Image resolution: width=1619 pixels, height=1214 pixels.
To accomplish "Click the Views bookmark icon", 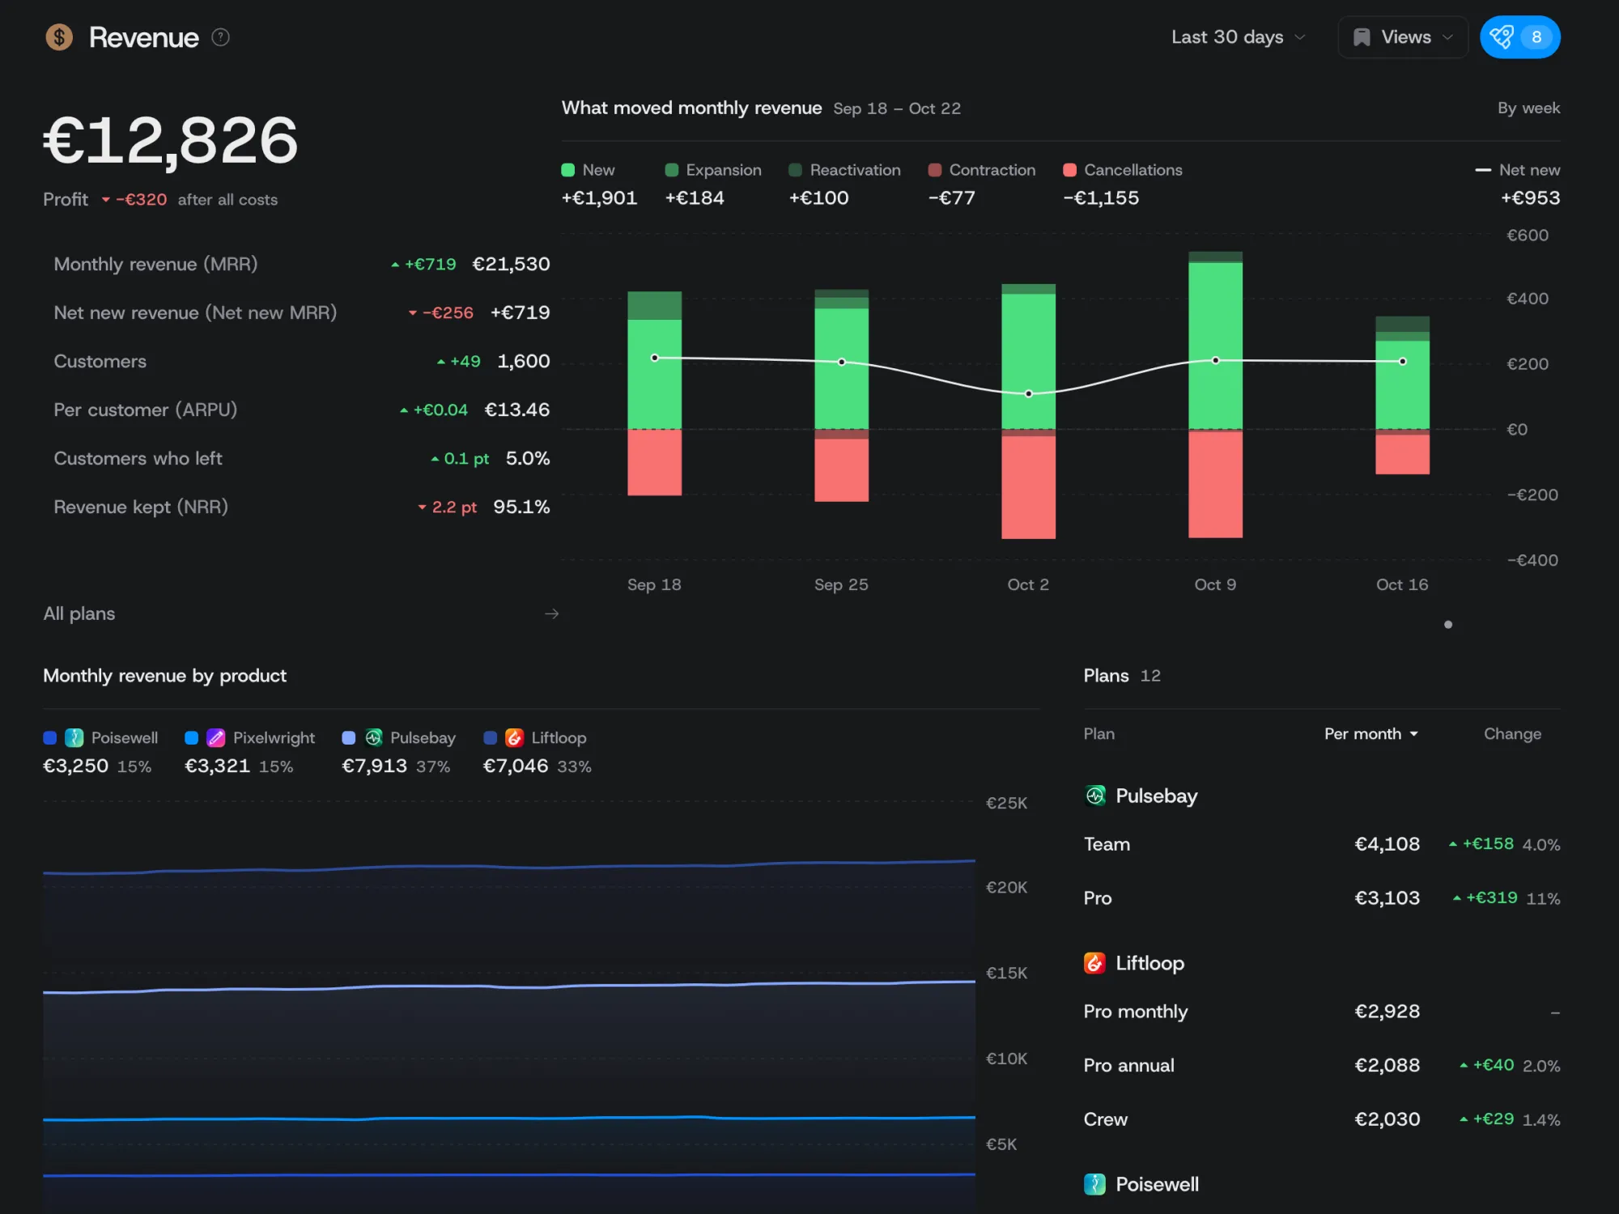I will tap(1362, 37).
